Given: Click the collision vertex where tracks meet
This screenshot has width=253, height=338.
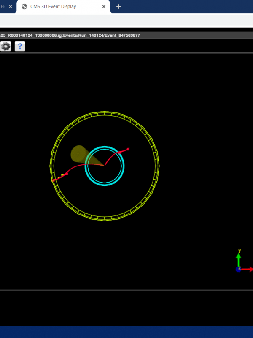Looking at the screenshot, I should coord(104,166).
